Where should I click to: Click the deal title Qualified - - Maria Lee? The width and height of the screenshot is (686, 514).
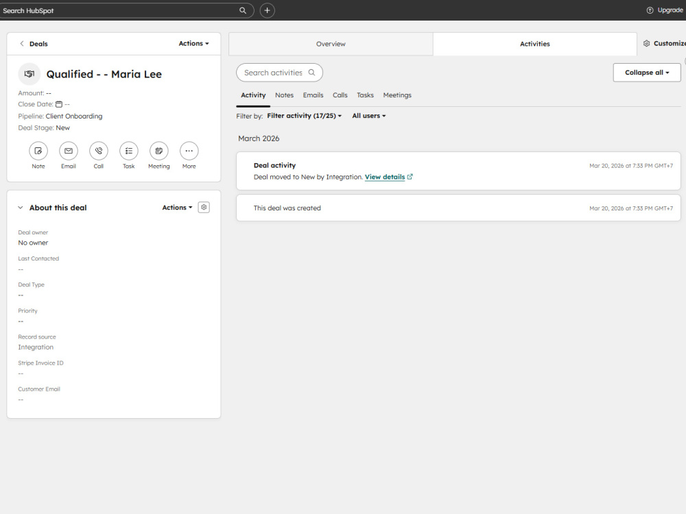point(104,74)
